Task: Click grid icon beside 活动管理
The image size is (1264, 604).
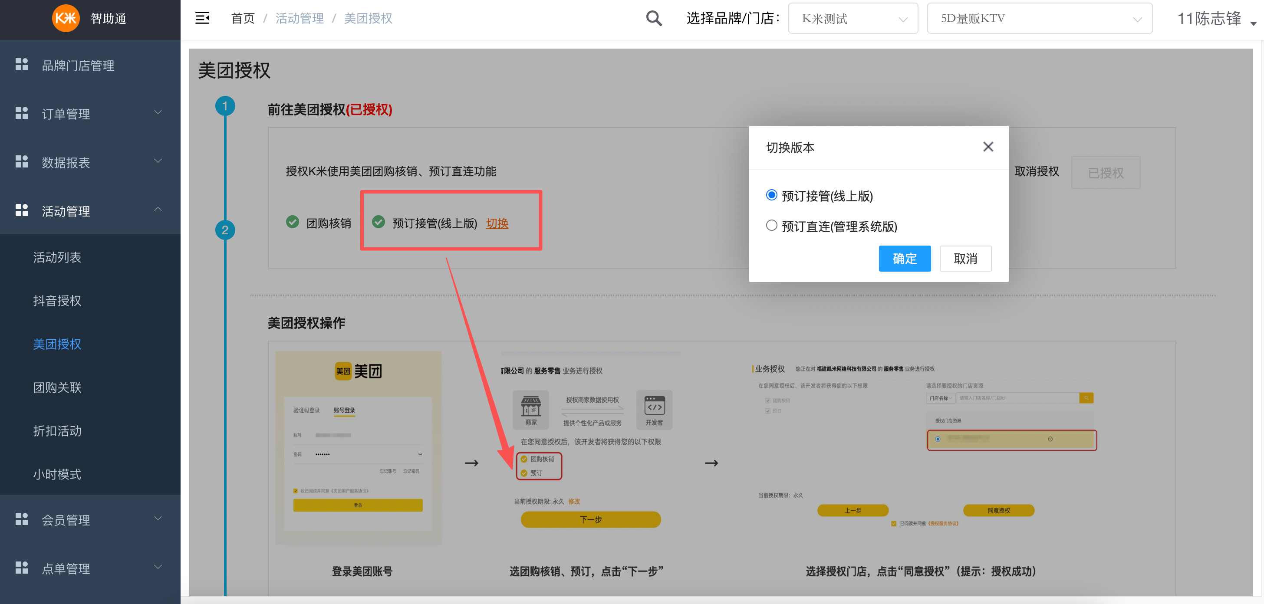Action: click(22, 210)
